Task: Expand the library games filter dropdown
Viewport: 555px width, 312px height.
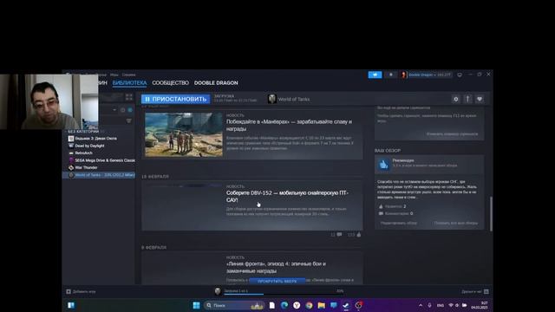Action: (x=114, y=110)
